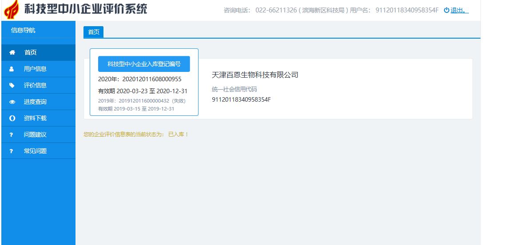Open 评价信息 in the sidebar
The height and width of the screenshot is (245, 520).
pos(39,85)
